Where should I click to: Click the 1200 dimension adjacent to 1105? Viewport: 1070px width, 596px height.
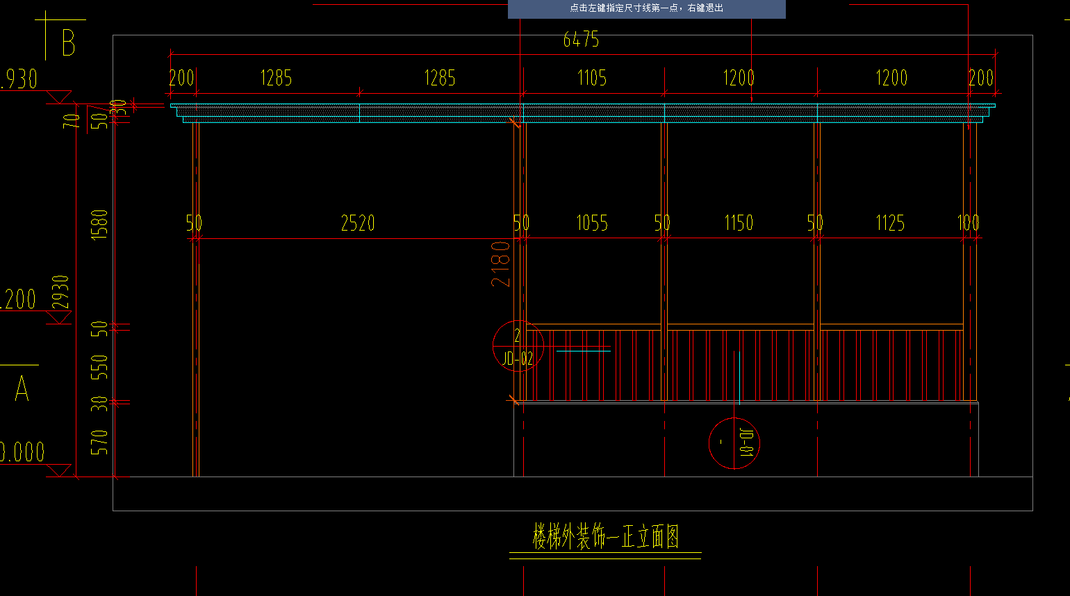pos(739,78)
